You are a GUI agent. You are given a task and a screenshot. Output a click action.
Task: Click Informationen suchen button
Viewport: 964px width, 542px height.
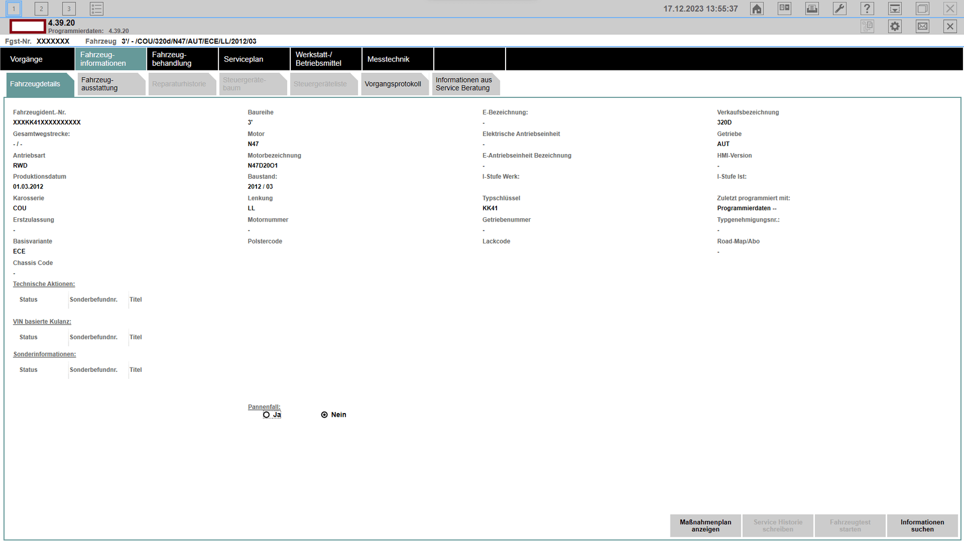coord(922,526)
